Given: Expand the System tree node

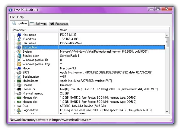Looking at the screenshot, I should [x=14, y=52].
